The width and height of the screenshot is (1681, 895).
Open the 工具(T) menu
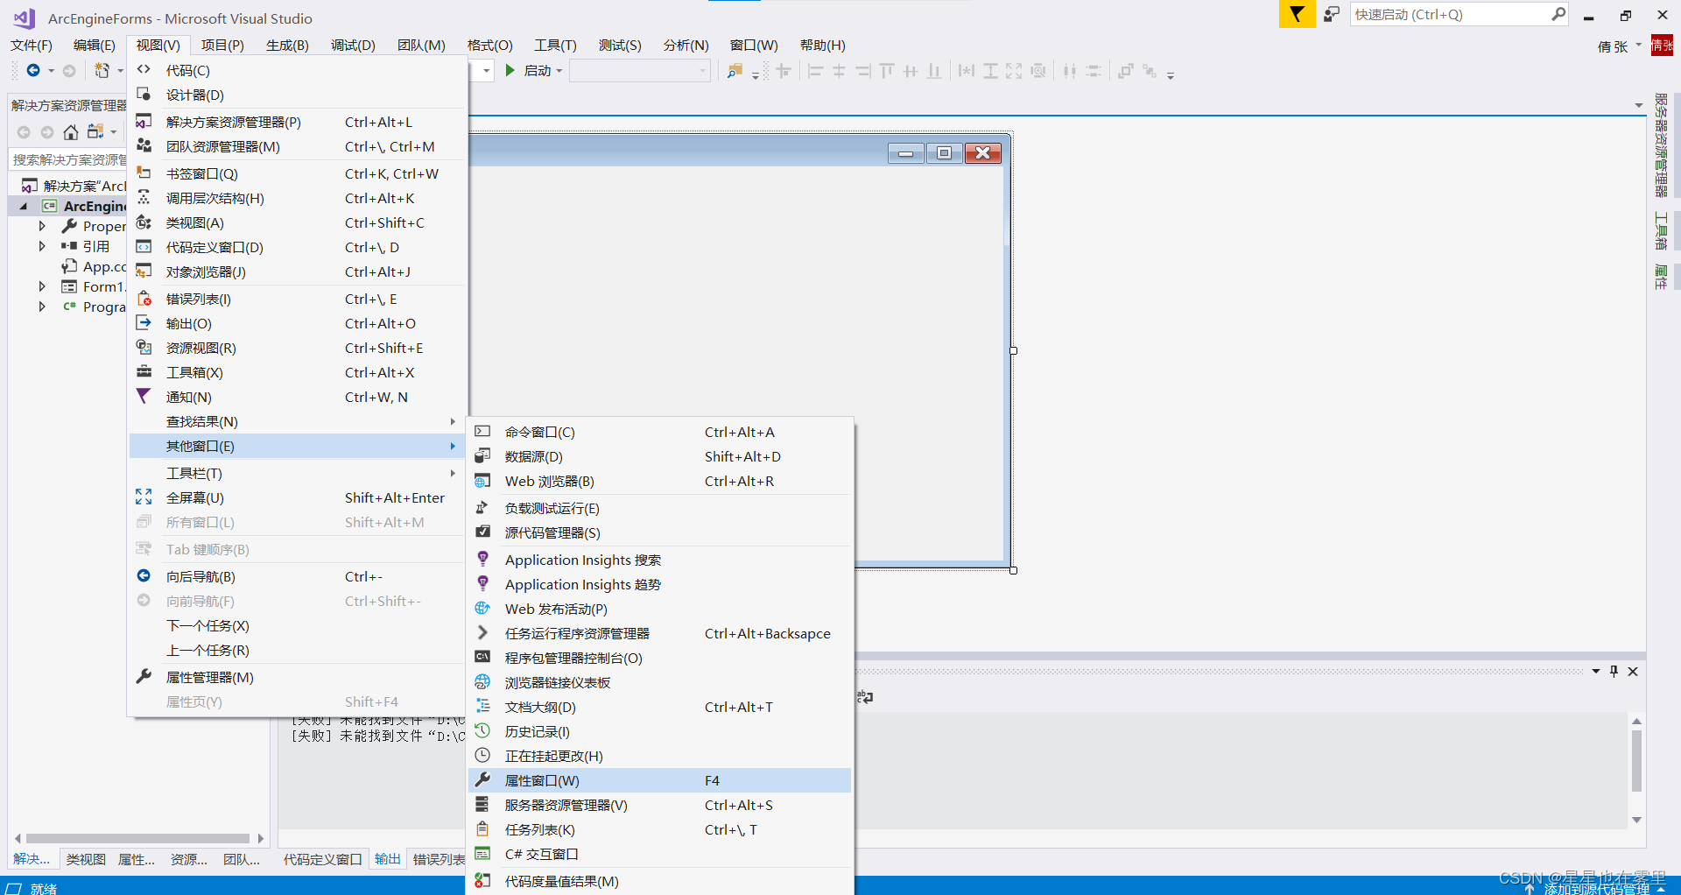coord(554,45)
